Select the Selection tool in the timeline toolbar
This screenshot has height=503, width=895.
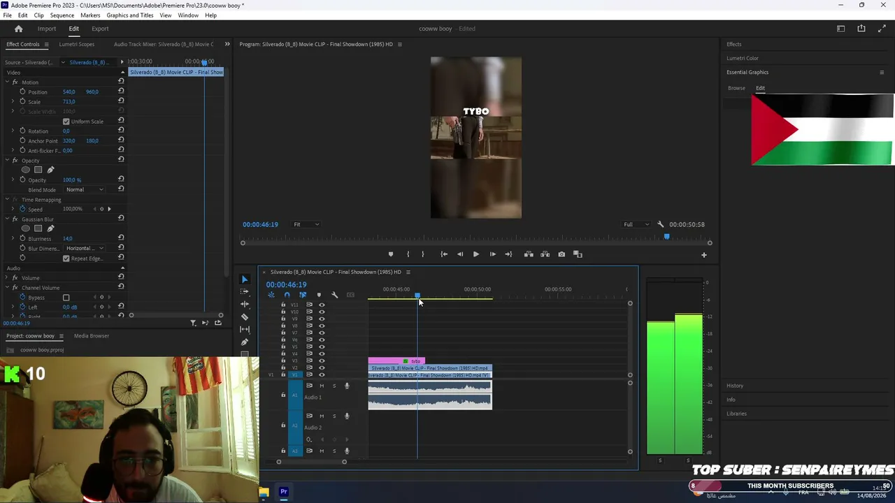244,279
